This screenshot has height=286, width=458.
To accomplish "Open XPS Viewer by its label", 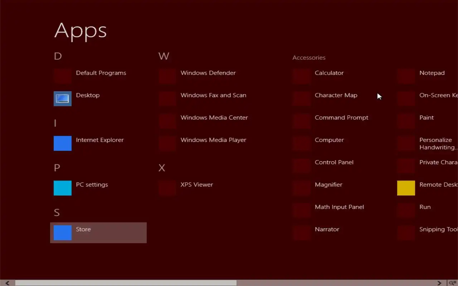I will [x=197, y=184].
